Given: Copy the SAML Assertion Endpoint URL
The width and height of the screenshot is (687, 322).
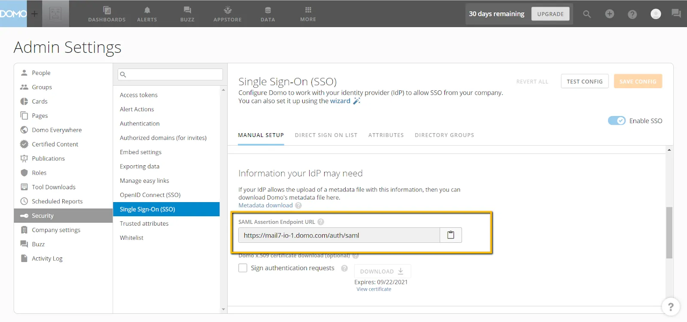Looking at the screenshot, I should coord(450,235).
